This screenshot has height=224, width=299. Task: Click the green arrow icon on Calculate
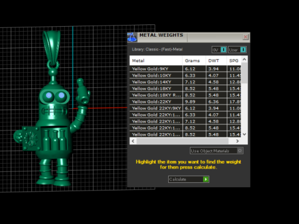point(206,179)
